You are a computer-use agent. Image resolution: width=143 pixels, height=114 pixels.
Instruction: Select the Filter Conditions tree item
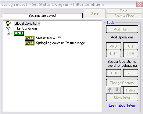pos(26,28)
